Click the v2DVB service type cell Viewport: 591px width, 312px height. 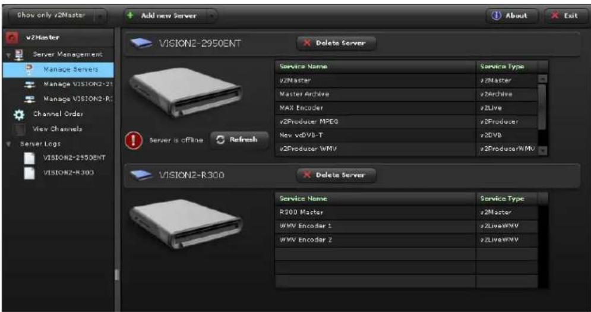[507, 135]
